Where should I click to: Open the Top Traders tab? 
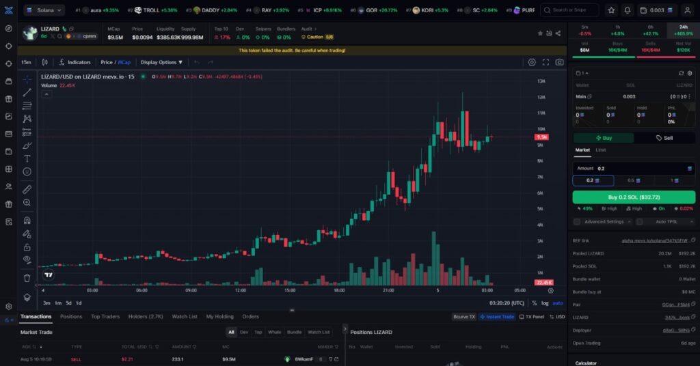click(x=105, y=317)
